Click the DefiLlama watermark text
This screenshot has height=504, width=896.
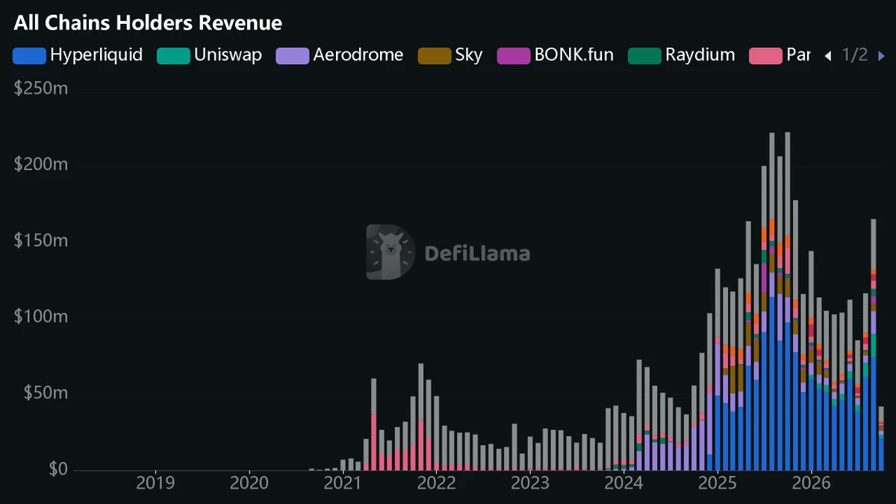[x=477, y=254]
